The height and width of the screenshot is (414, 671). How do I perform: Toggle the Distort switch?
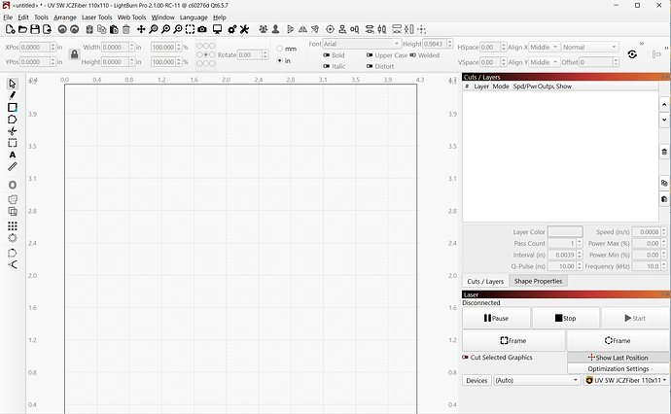[370, 66]
